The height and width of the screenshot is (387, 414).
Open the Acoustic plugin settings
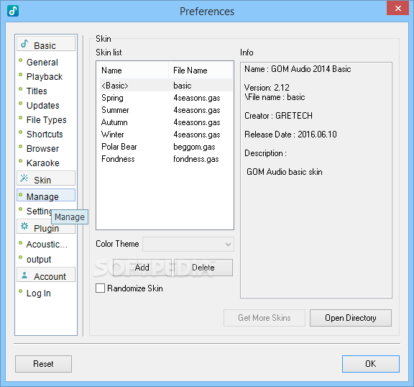tap(47, 245)
